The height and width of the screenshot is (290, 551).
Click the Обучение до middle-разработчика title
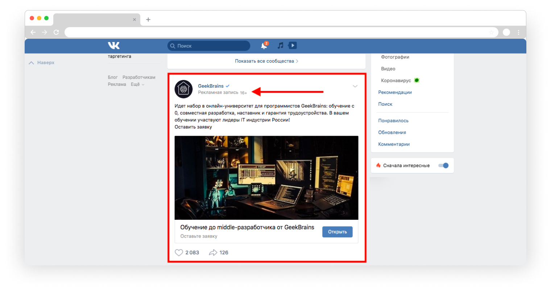tap(247, 227)
